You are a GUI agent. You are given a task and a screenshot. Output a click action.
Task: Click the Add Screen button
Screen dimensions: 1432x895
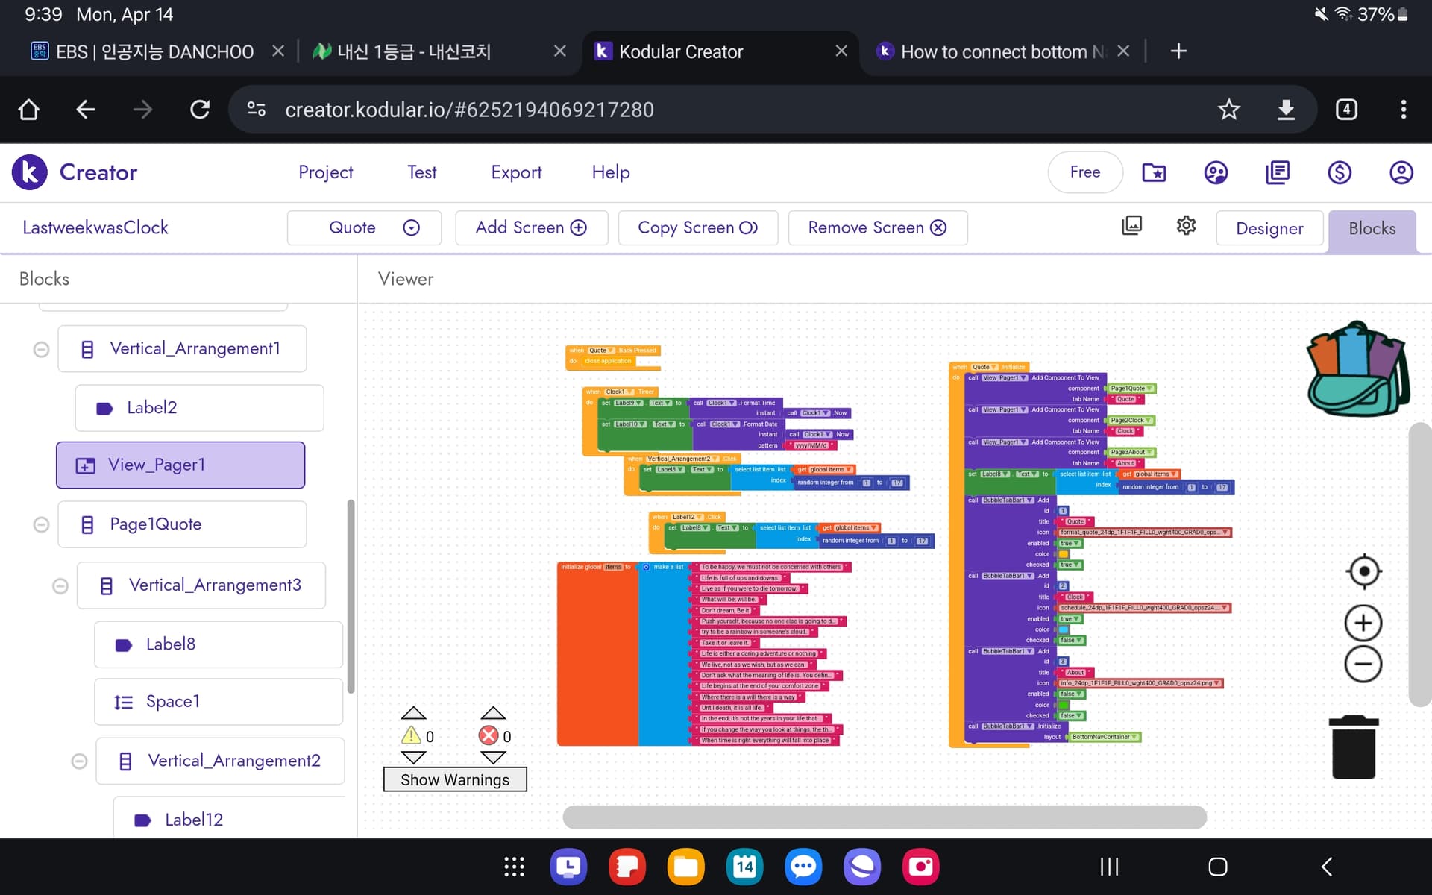click(531, 227)
